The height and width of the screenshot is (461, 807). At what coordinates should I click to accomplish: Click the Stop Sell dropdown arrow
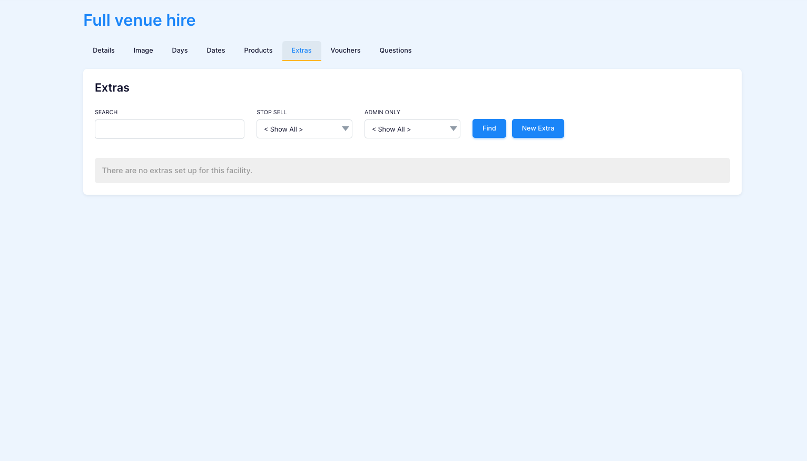pos(346,129)
